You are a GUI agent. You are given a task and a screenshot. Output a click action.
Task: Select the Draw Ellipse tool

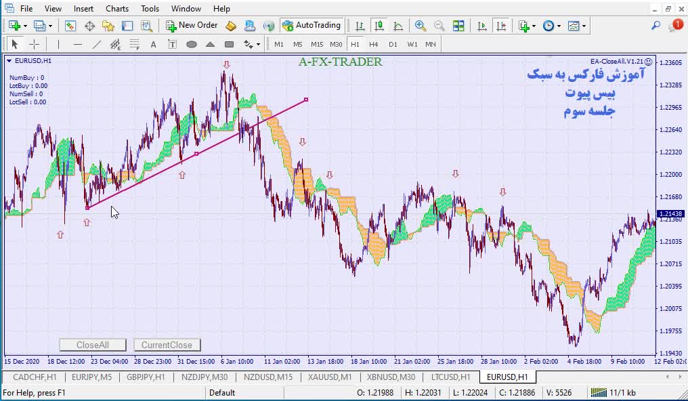pyautogui.click(x=192, y=45)
